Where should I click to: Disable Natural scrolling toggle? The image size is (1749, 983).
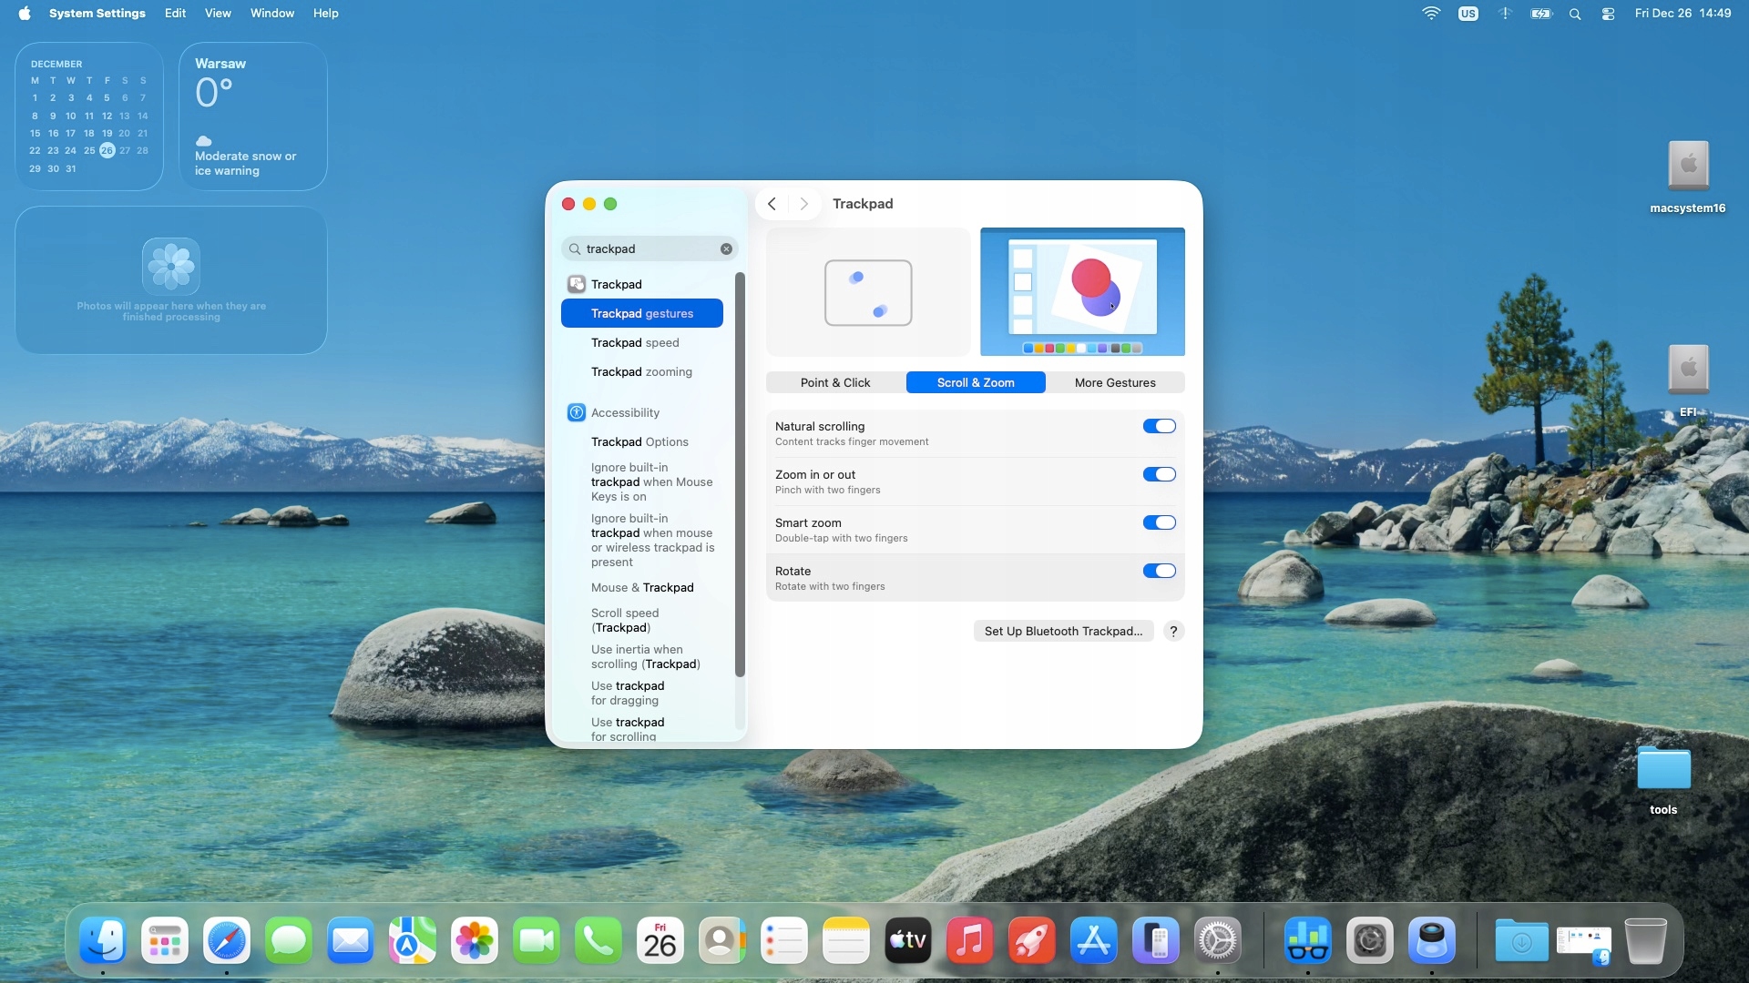point(1159,426)
